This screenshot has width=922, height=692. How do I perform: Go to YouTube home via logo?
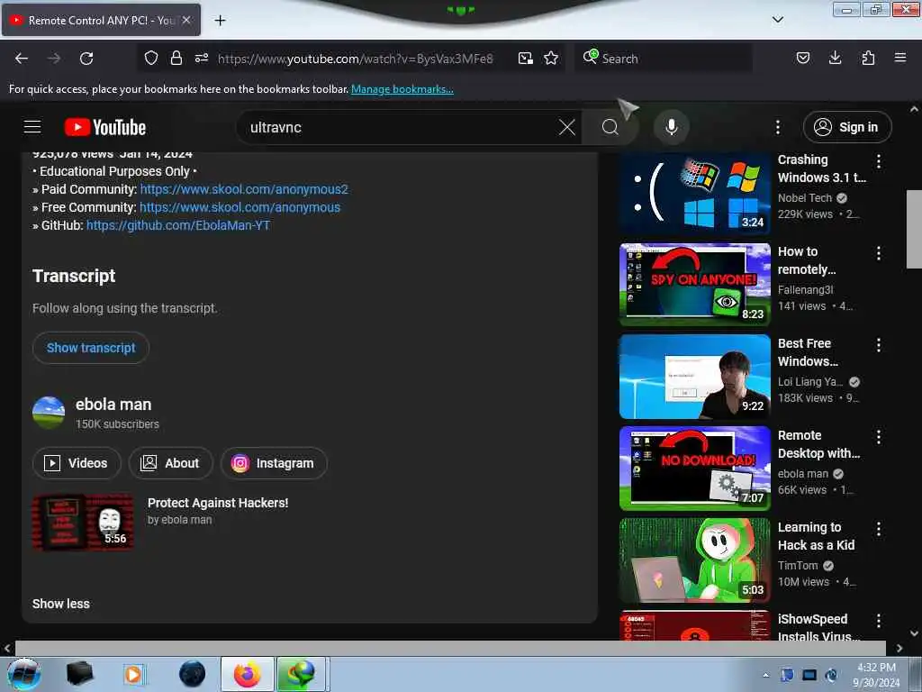click(105, 127)
